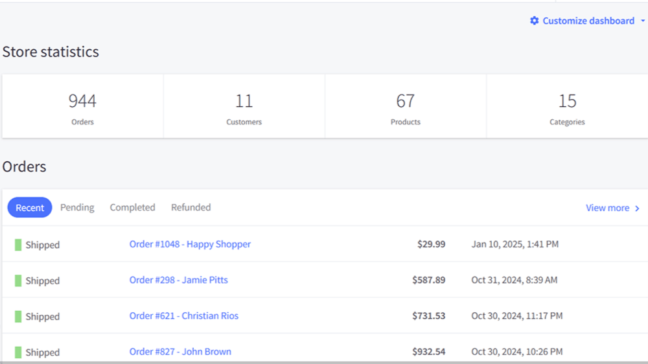Click green status marker for Order #621
The width and height of the screenshot is (648, 364).
click(18, 317)
